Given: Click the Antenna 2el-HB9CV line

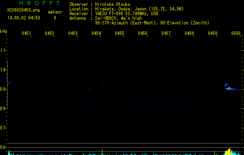Looking at the screenshot, I should [x=106, y=18].
